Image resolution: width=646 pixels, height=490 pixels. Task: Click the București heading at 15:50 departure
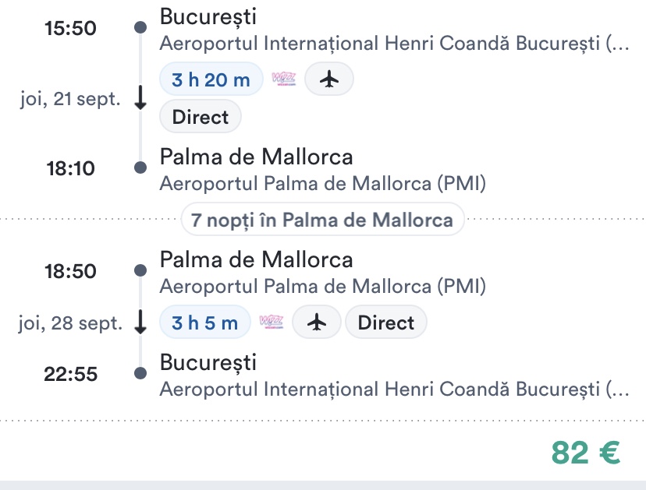[208, 16]
